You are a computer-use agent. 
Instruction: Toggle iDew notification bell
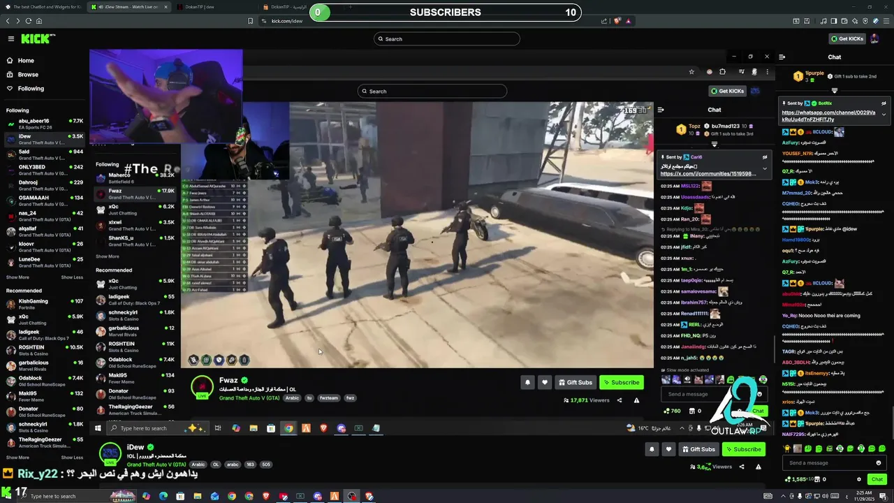652,449
